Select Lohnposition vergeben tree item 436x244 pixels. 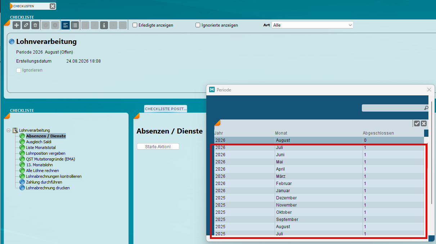pyautogui.click(x=45, y=153)
